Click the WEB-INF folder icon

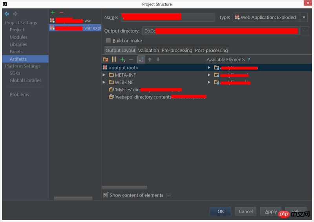(x=111, y=82)
